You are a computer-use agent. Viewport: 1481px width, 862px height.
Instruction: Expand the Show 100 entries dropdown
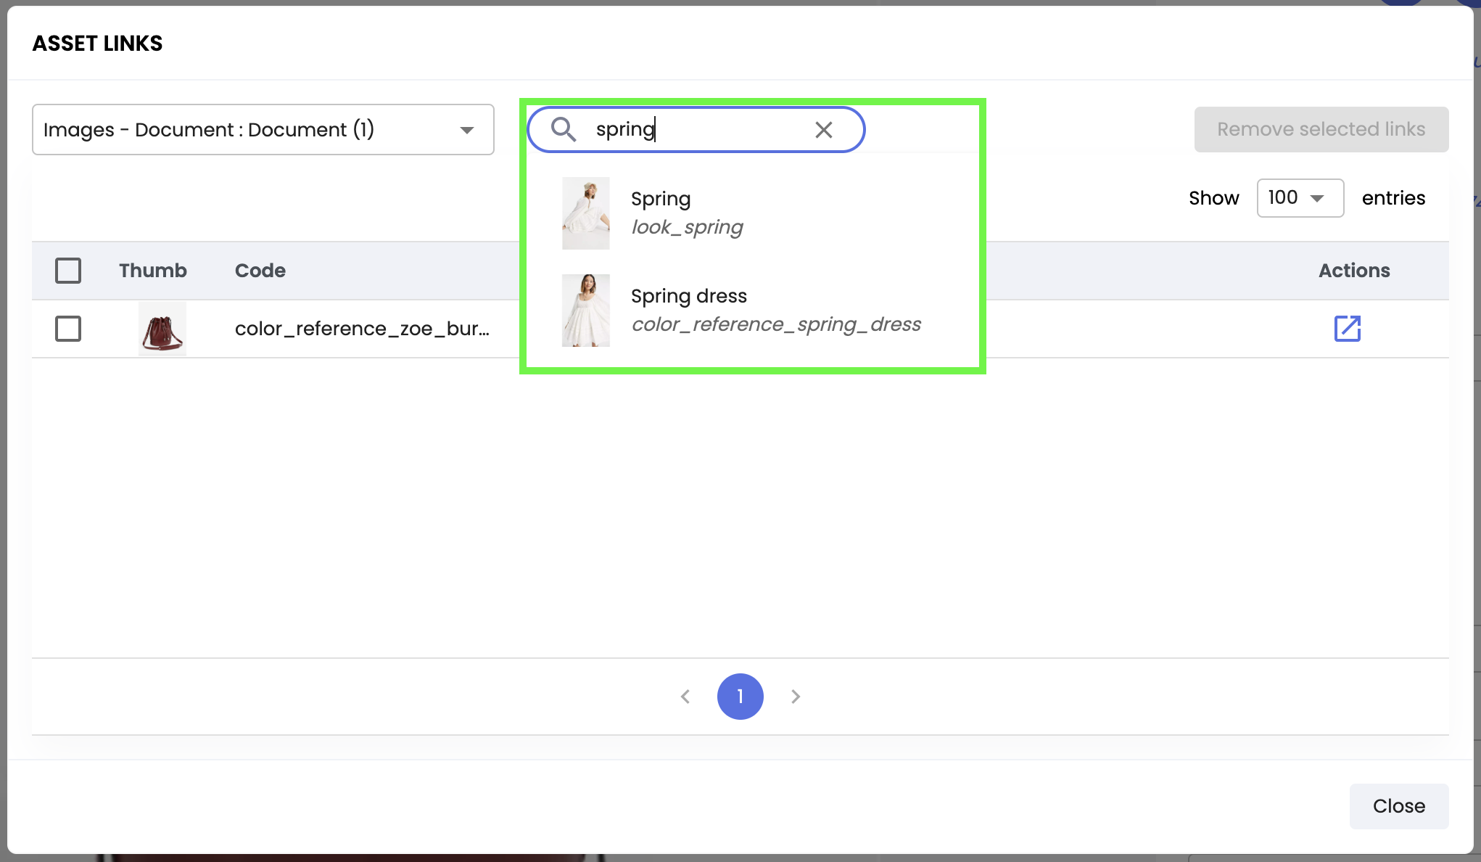(1300, 198)
